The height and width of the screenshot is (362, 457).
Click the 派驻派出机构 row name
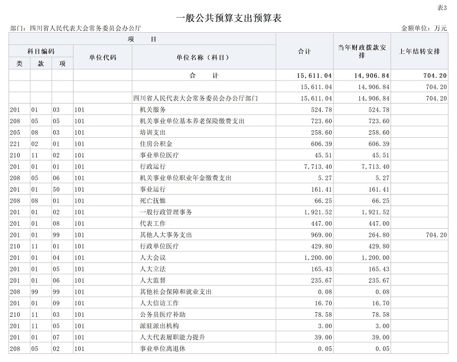coord(159,325)
